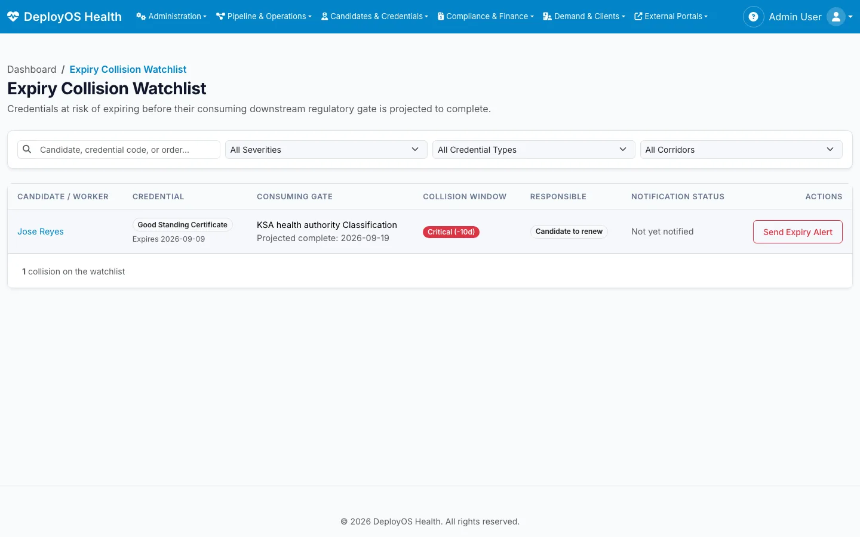The height and width of the screenshot is (537, 860).
Task: Click the Collision Window column header
Action: point(465,196)
